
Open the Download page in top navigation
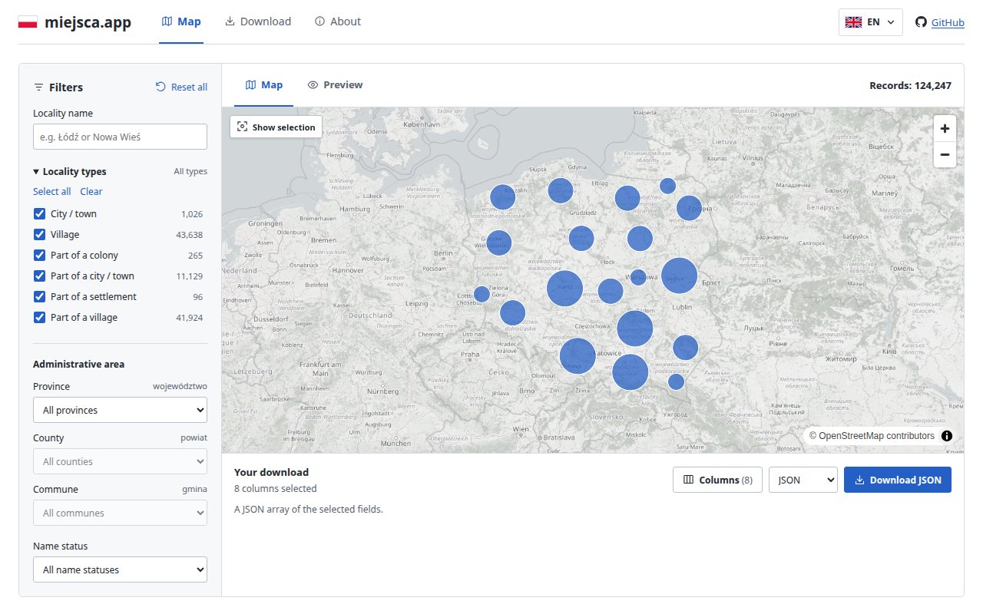(x=258, y=21)
